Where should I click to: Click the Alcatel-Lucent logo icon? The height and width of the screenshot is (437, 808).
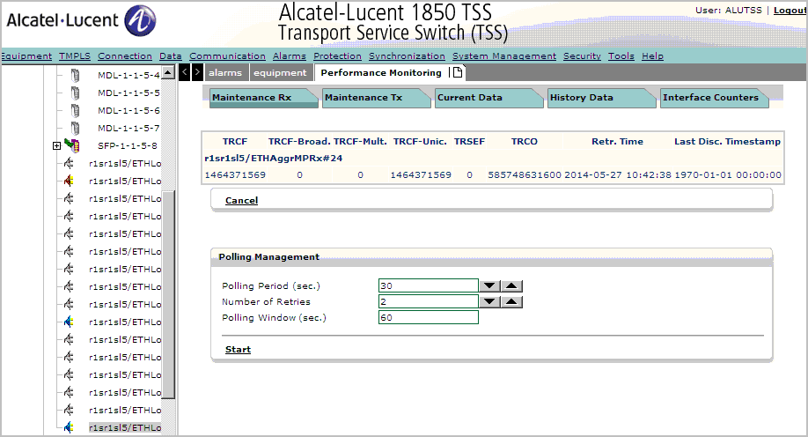click(141, 20)
